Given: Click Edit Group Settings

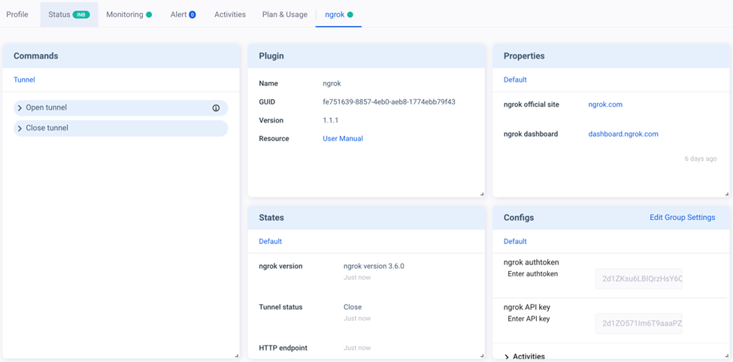Looking at the screenshot, I should (x=683, y=218).
